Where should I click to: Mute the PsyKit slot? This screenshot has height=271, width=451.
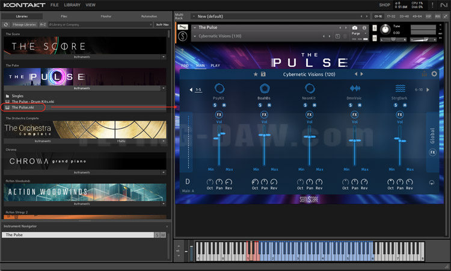(224, 105)
